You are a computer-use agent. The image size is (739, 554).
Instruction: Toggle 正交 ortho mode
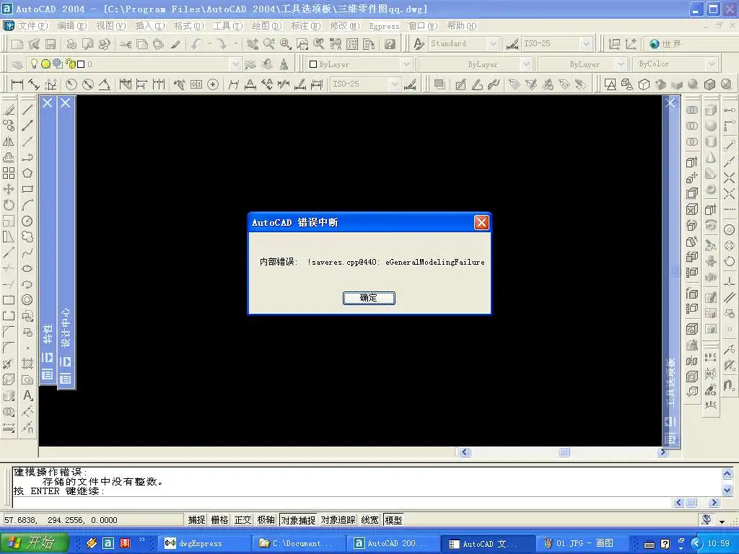[x=242, y=519]
